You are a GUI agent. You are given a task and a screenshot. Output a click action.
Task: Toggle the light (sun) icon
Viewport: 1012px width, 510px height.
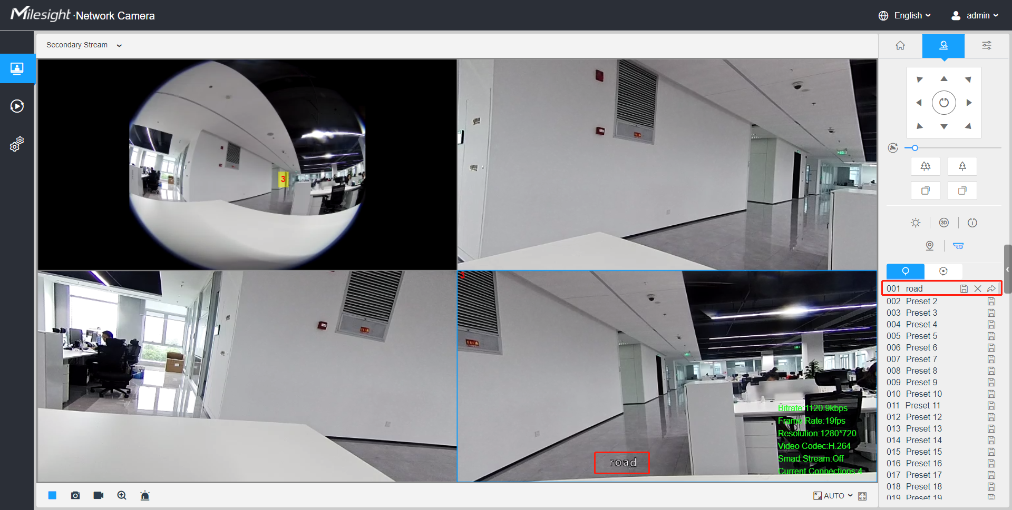[x=916, y=223]
